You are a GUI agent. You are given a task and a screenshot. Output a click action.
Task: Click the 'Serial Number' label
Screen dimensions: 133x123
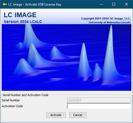(x=11, y=100)
